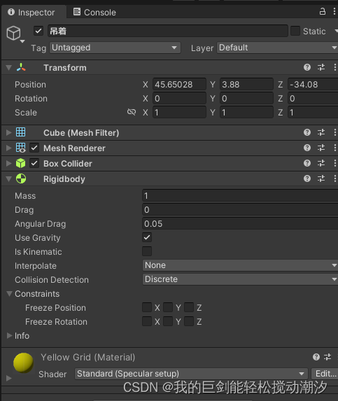Click the Angular Drag field 0.05
338x401 pixels.
pos(240,224)
